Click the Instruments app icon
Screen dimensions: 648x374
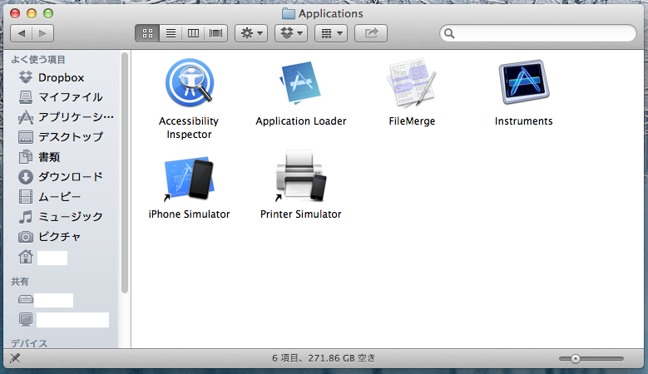coord(523,81)
